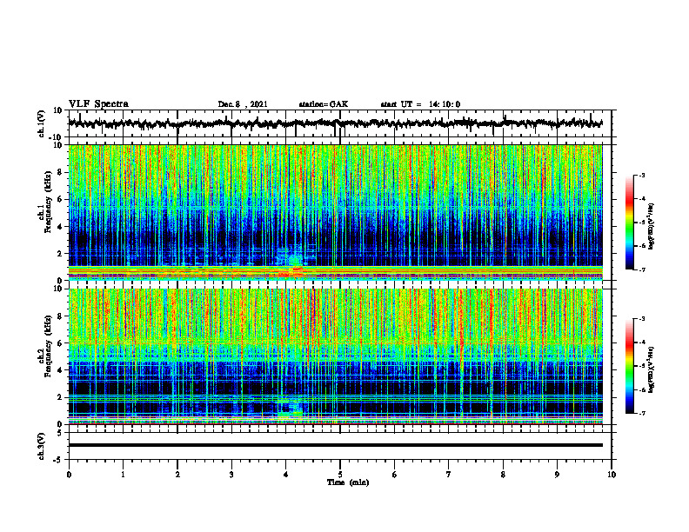
Task: Click the "2" kHz tick of the ch.1 spectrogram
Action: tap(61, 254)
